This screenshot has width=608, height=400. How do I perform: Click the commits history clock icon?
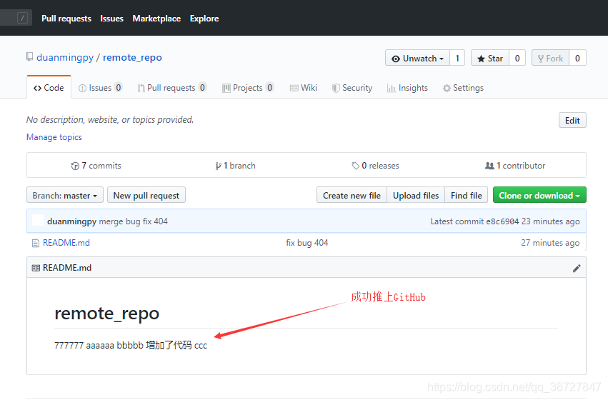pos(75,166)
